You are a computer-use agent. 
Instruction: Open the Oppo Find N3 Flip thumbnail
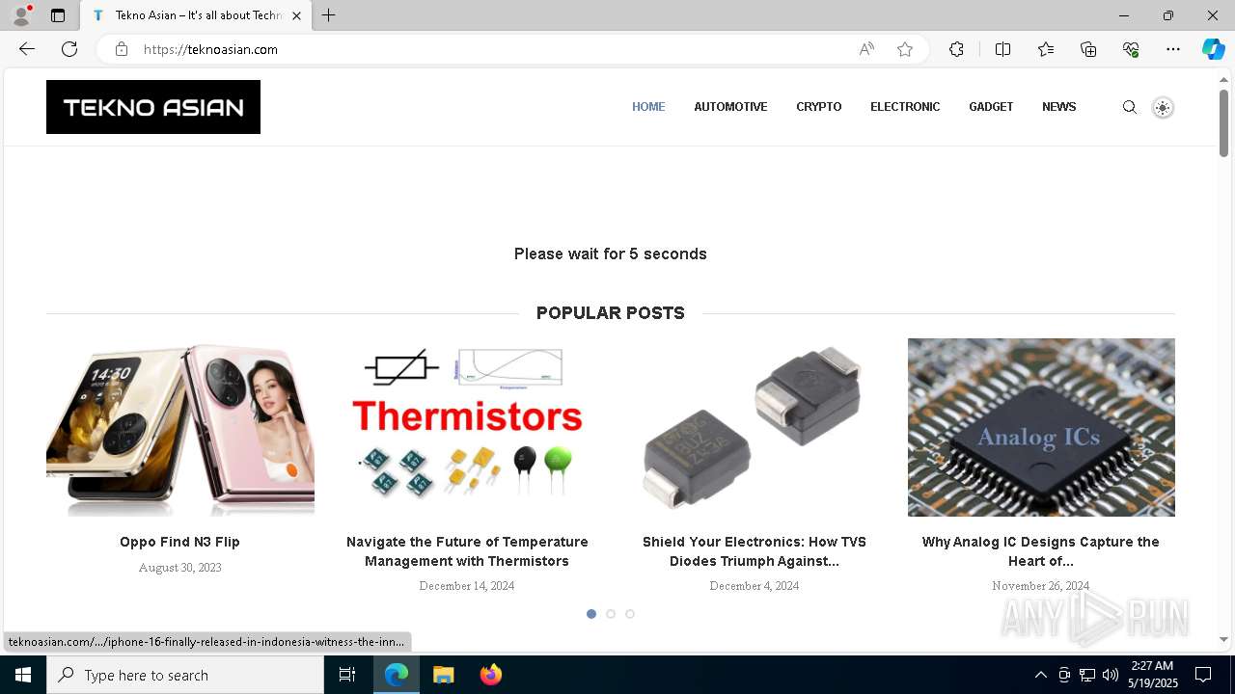click(x=180, y=427)
